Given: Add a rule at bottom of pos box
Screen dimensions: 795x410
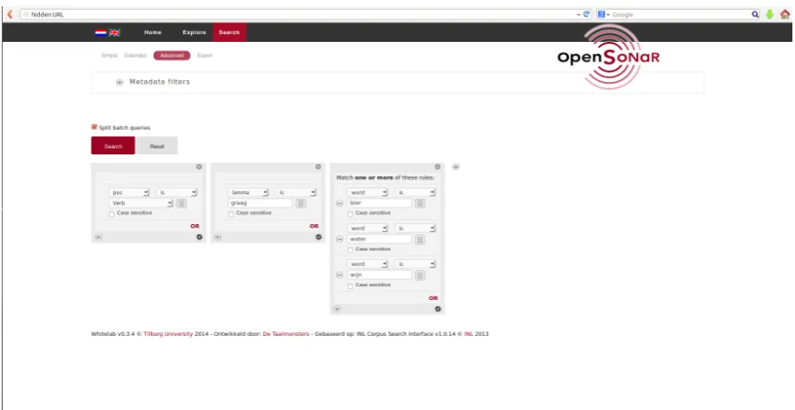Looking at the screenshot, I should coord(99,236).
